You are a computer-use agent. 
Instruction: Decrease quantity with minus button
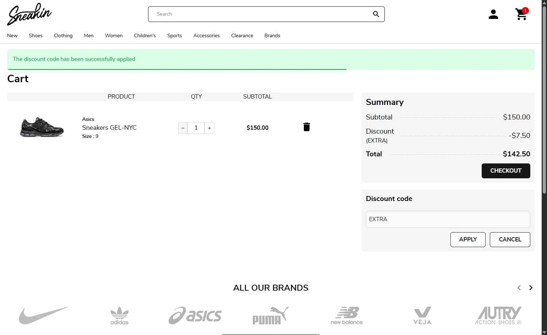pyautogui.click(x=183, y=128)
